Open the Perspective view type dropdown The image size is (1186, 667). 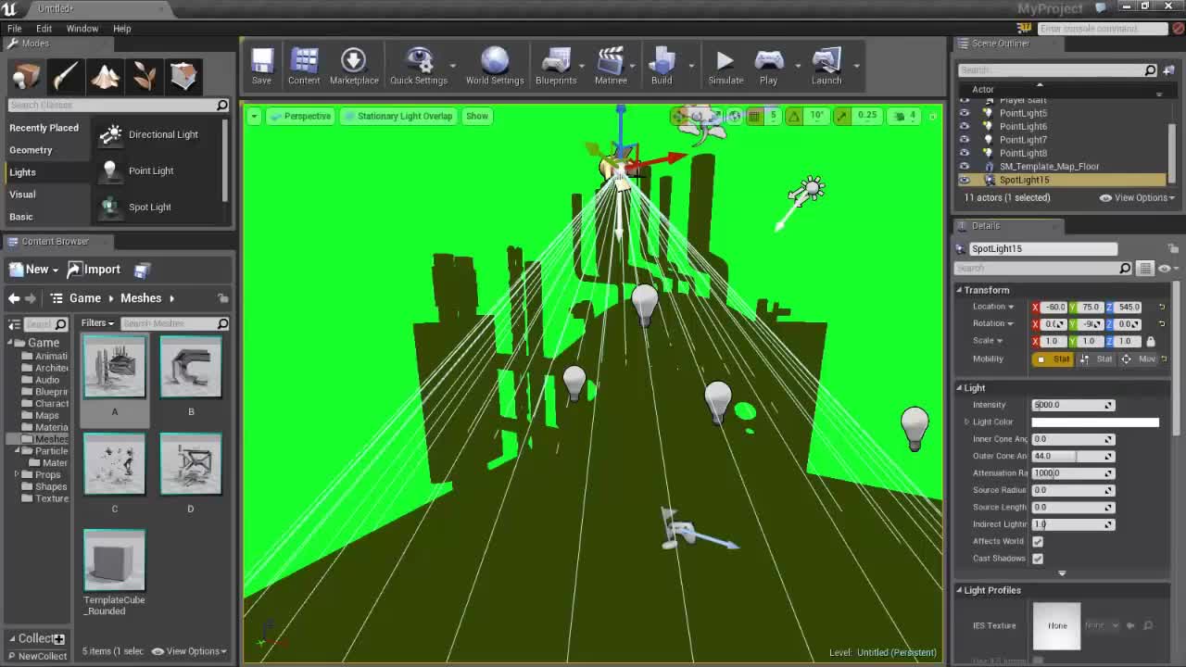(299, 116)
